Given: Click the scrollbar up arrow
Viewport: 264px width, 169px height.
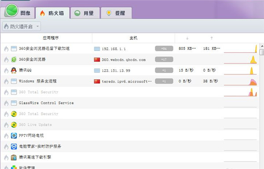Looking at the screenshot, I should click(x=262, y=46).
